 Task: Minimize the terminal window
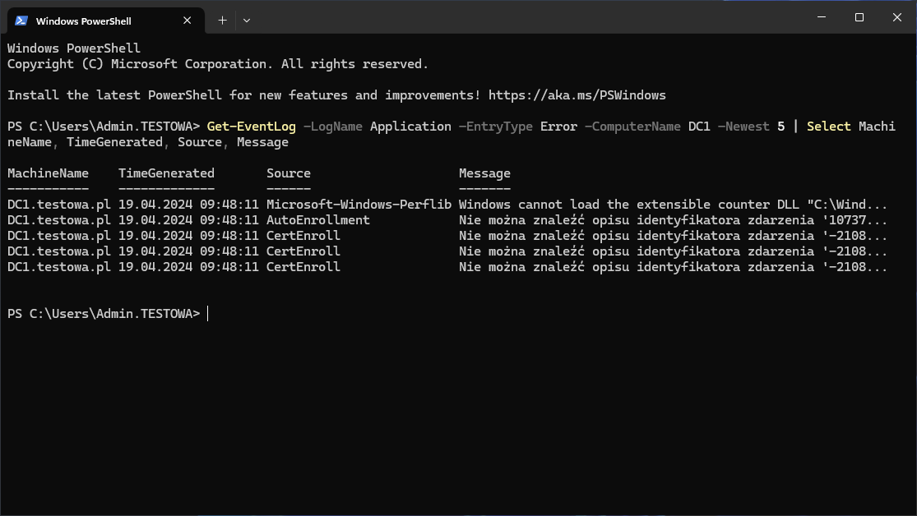click(820, 18)
